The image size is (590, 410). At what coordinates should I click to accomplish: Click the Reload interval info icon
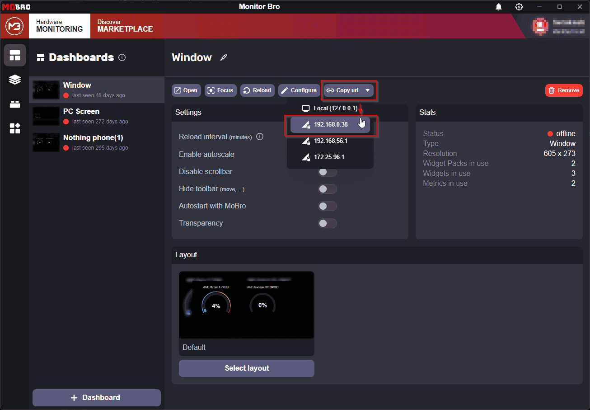(260, 137)
